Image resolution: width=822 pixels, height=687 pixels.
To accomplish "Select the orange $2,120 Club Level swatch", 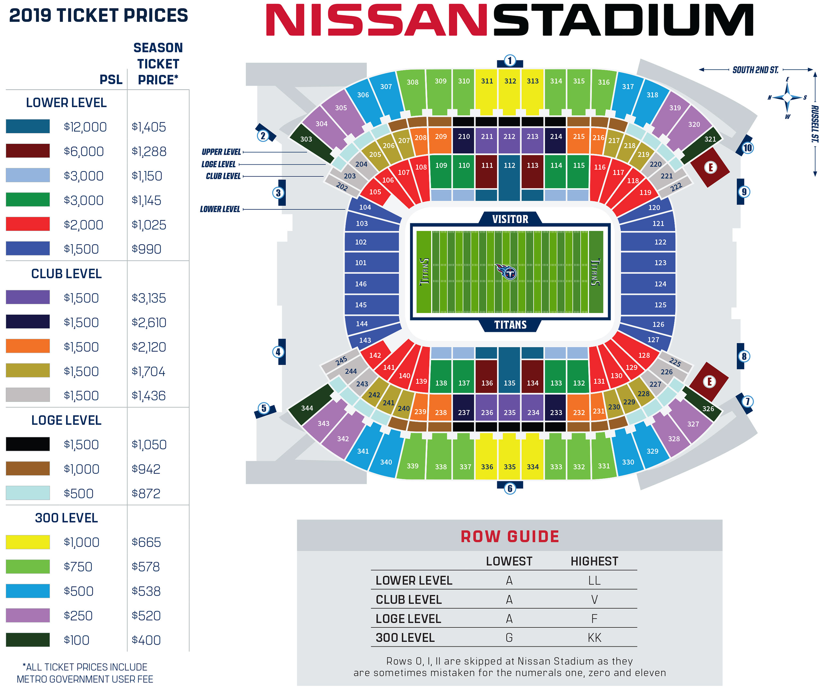I will pyautogui.click(x=28, y=346).
